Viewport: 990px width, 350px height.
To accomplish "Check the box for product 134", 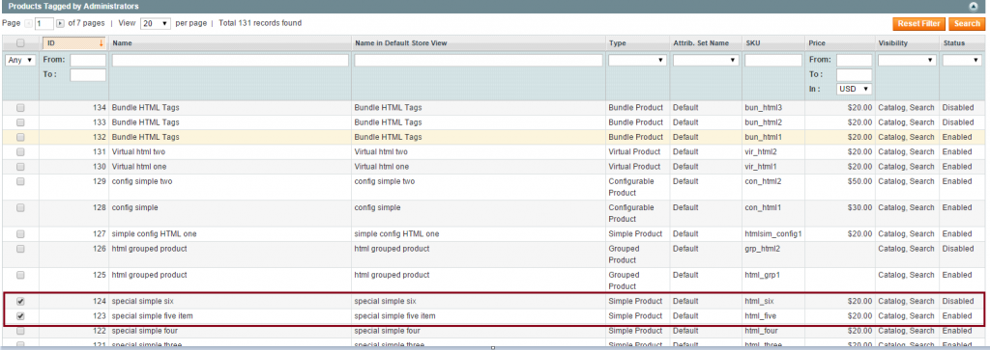I will point(20,108).
